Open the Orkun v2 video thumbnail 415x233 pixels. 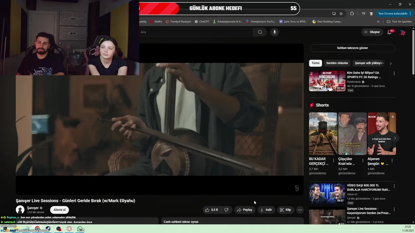(x=327, y=194)
